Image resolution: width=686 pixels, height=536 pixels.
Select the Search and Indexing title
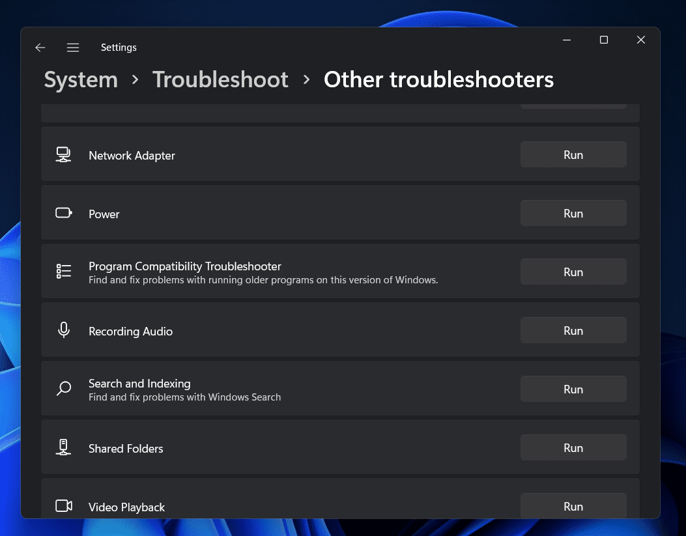tap(139, 384)
